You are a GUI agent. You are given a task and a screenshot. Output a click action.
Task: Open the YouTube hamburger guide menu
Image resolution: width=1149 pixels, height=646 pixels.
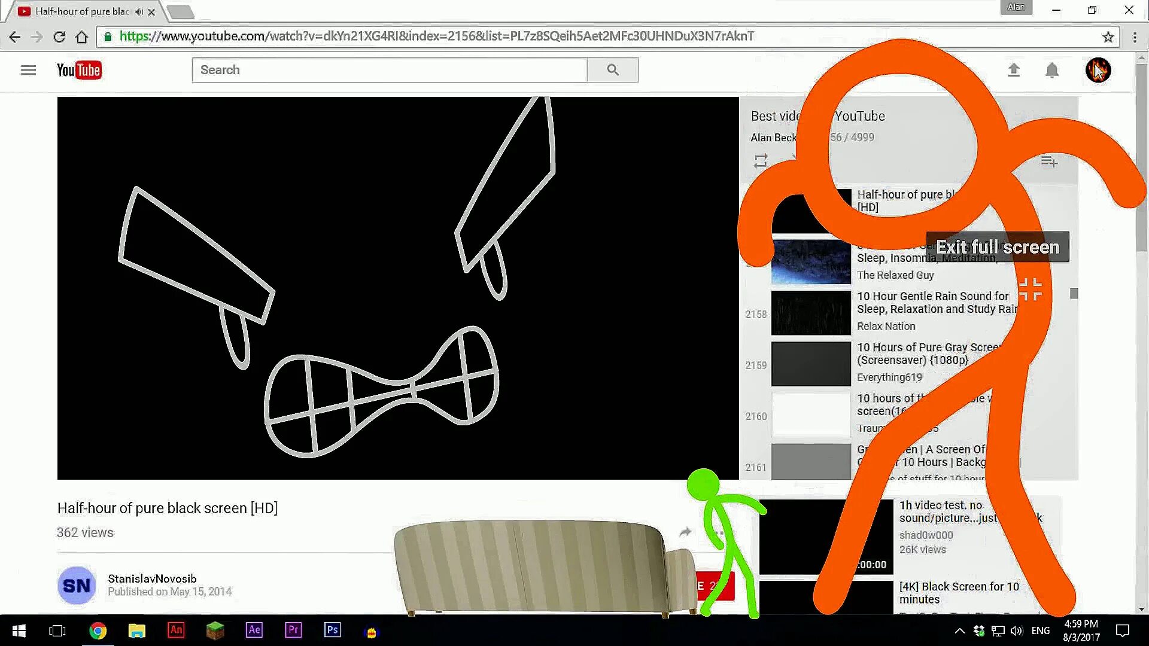[28, 70]
